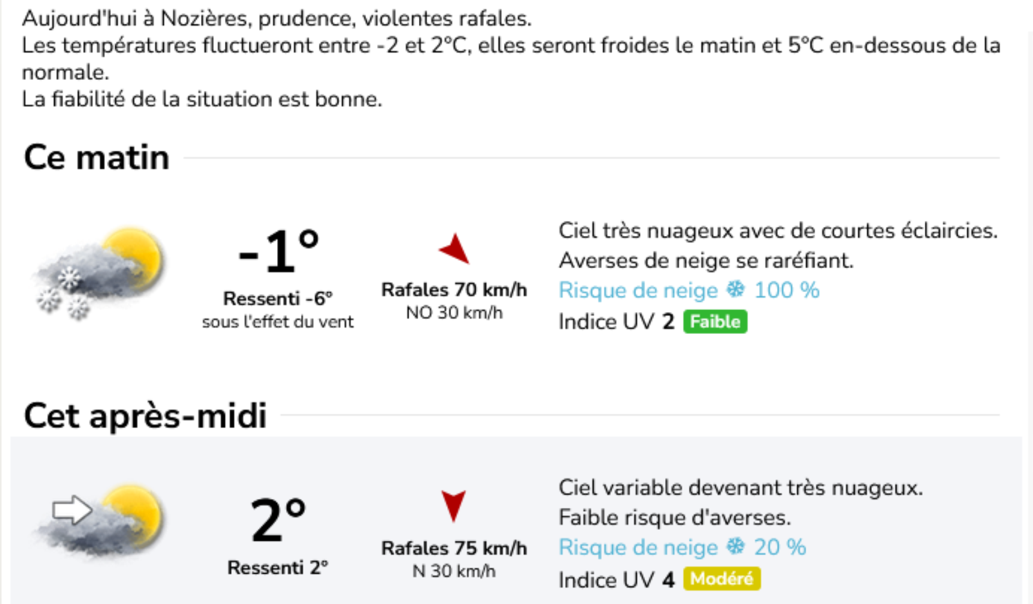This screenshot has width=1033, height=604.
Task: Open the Risque de neige 20 % link
Action: [682, 547]
